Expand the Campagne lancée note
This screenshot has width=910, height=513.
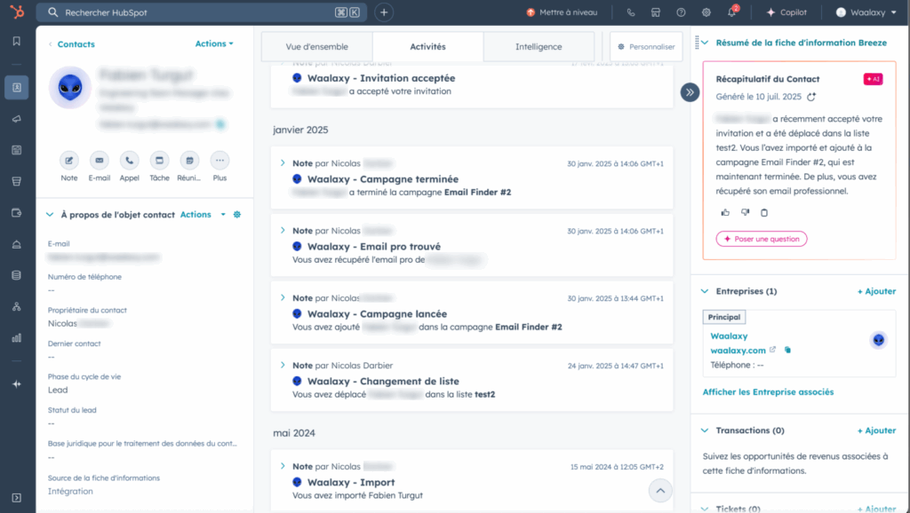coord(283,298)
